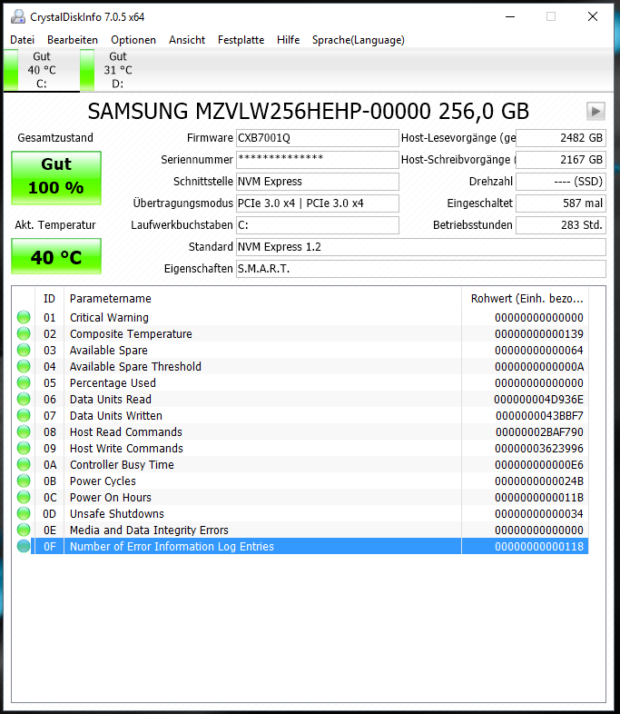Open the Sprache(Language) menu
The height and width of the screenshot is (714, 620).
click(x=359, y=40)
